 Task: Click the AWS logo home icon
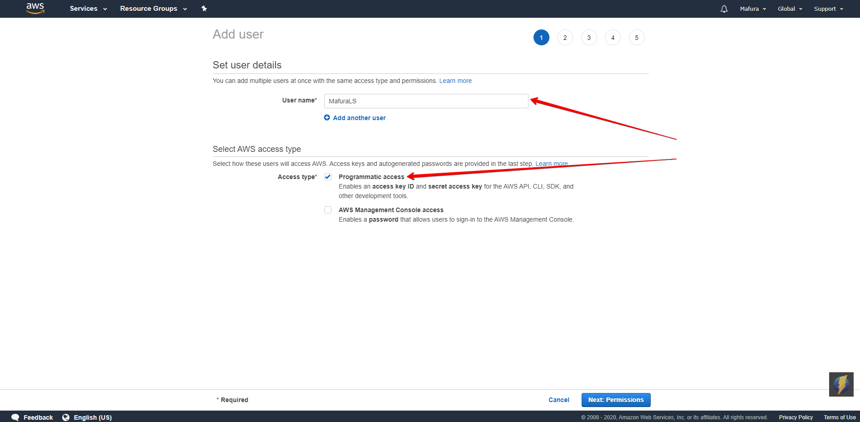(35, 8)
